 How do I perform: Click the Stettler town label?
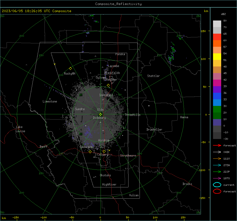[x=154, y=76]
